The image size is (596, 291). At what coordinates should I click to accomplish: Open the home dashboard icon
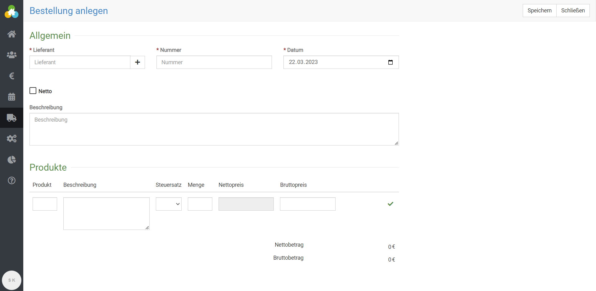pyautogui.click(x=11, y=34)
